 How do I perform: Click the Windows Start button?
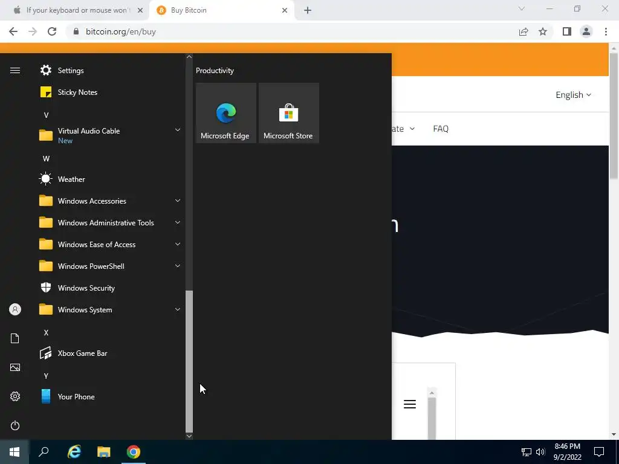coord(15,452)
